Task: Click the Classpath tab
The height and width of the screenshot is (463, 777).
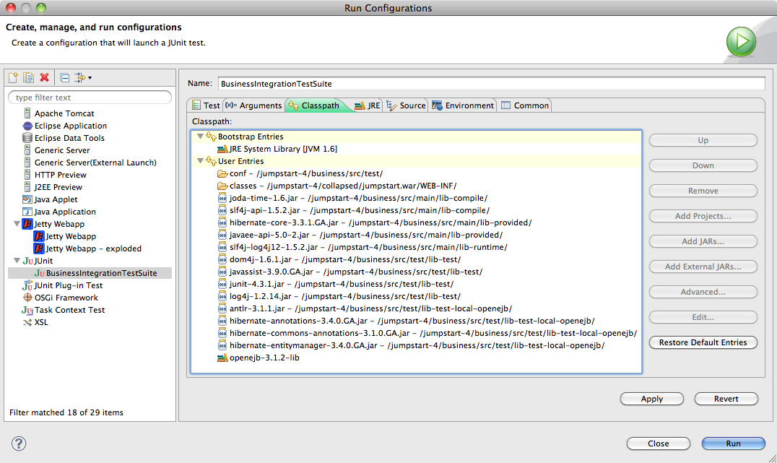Action: click(x=315, y=105)
